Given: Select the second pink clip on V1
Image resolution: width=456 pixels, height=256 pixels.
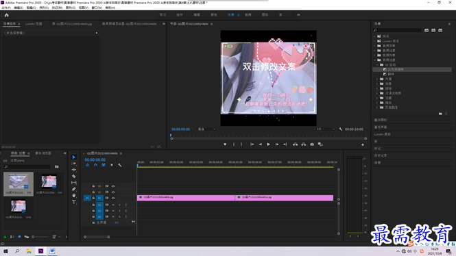Looking at the screenshot, I should [x=284, y=198].
